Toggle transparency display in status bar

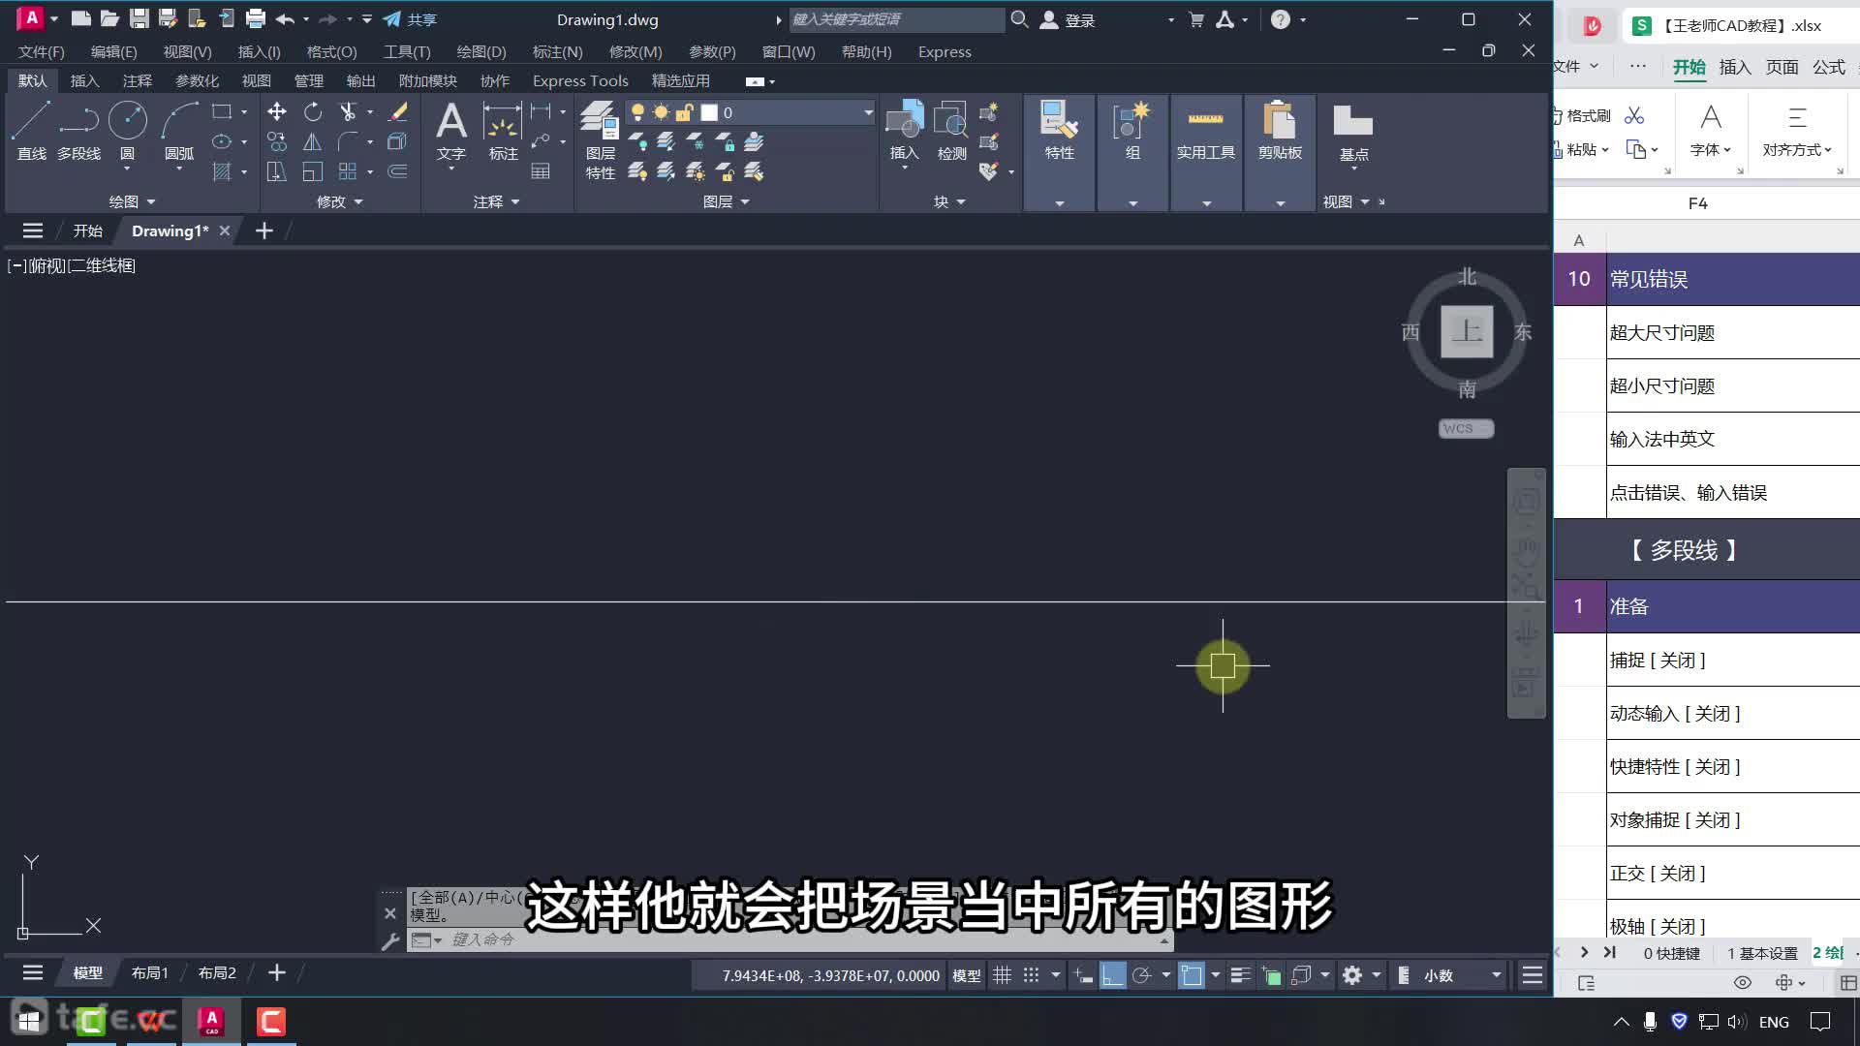(1271, 975)
